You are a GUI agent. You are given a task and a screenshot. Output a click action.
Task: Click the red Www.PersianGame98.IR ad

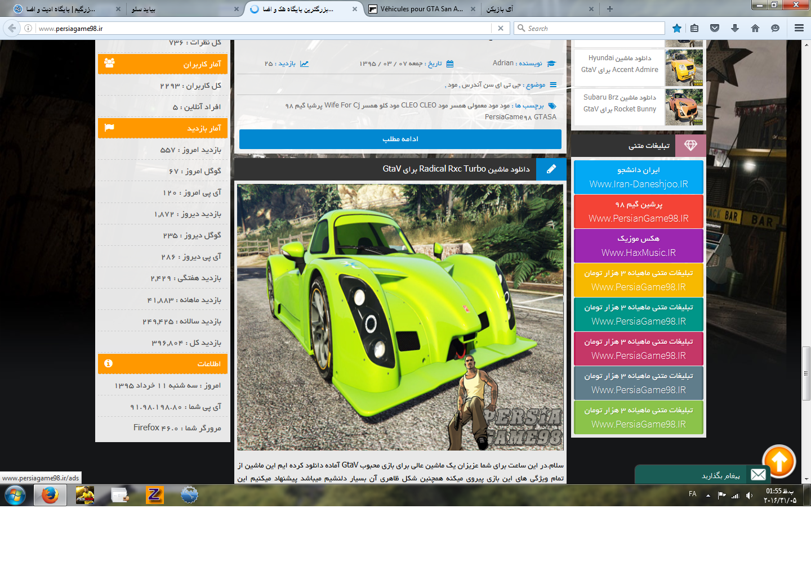click(x=639, y=211)
